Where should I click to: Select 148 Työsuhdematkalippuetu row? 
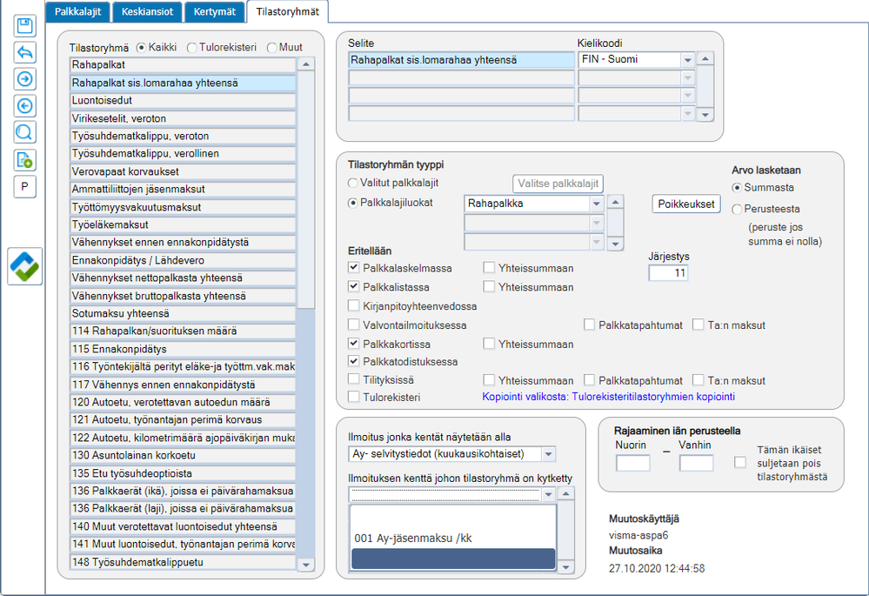(183, 561)
